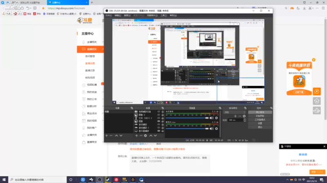Move source down with the Sources panel arrow
The height and width of the screenshot is (183, 327).
[x=155, y=135]
